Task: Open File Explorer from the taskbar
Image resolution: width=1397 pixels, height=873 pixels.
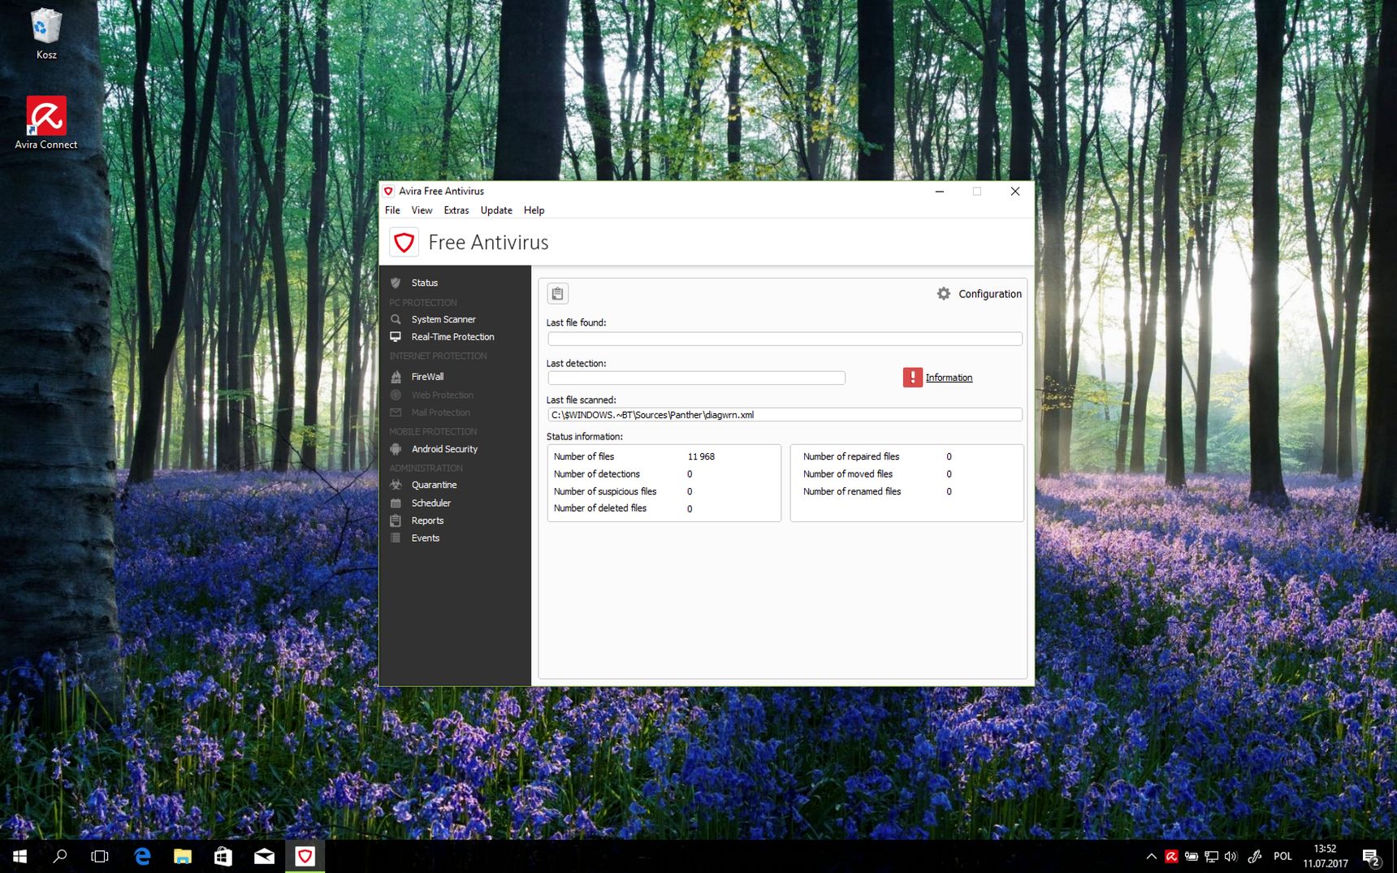Action: click(183, 856)
